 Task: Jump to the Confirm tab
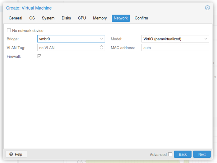click(x=141, y=18)
